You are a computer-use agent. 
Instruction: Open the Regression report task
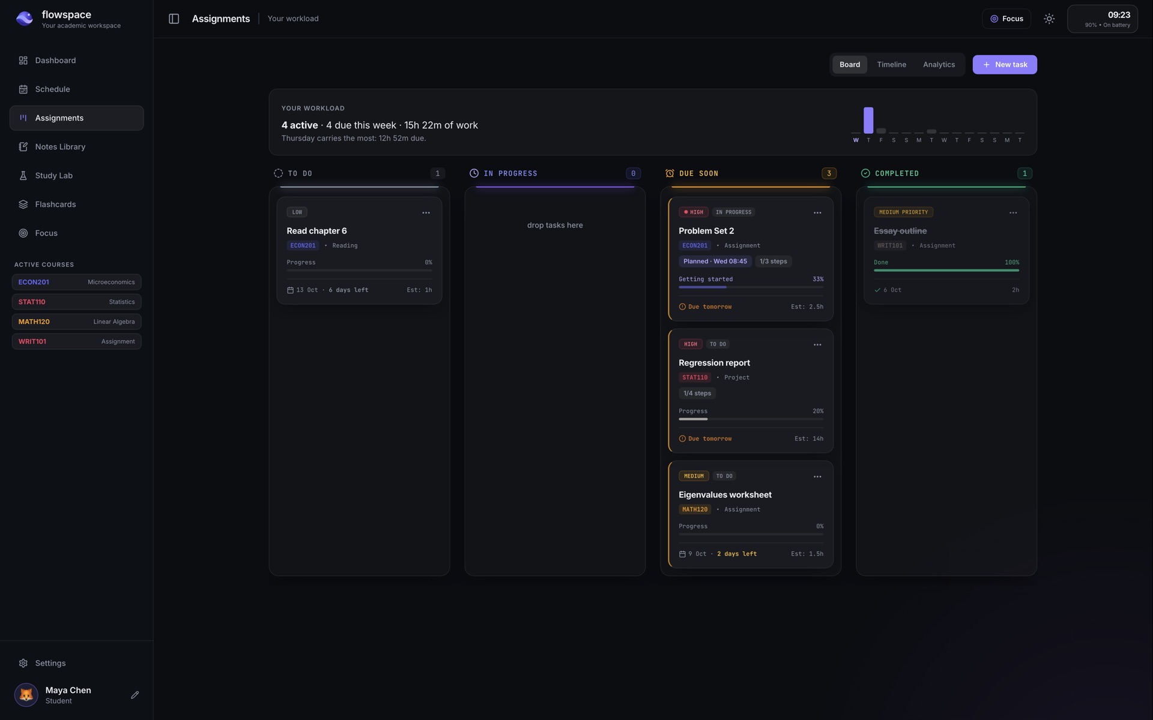coord(751,391)
